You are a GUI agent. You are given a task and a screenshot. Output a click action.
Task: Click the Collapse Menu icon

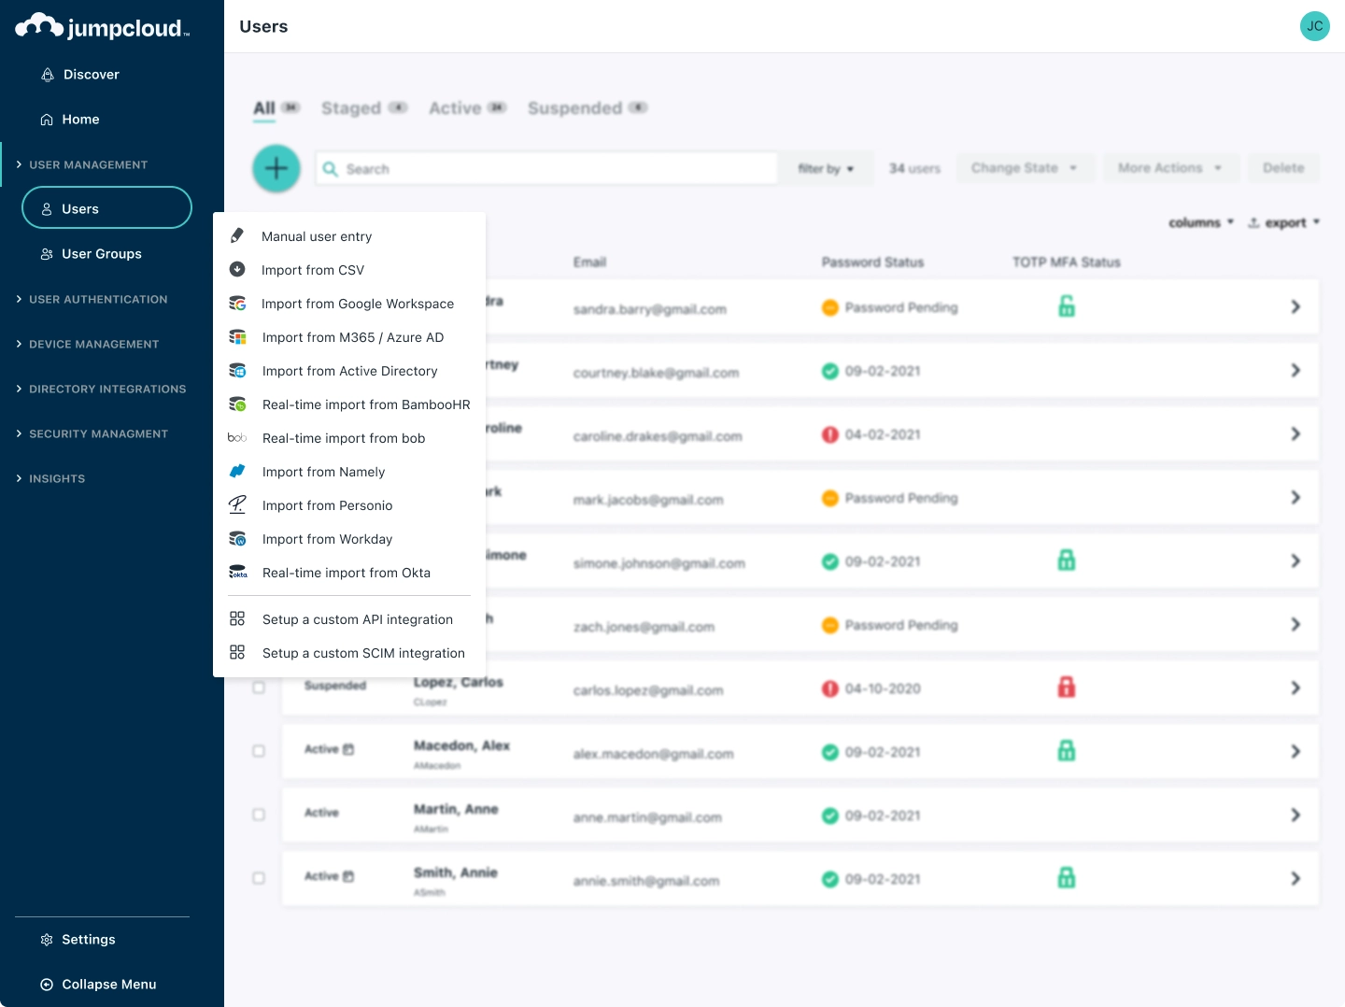47,984
